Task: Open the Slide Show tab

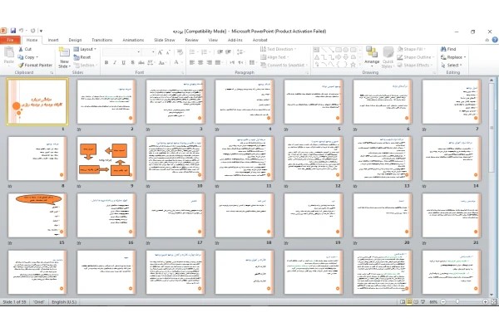Action: point(165,40)
